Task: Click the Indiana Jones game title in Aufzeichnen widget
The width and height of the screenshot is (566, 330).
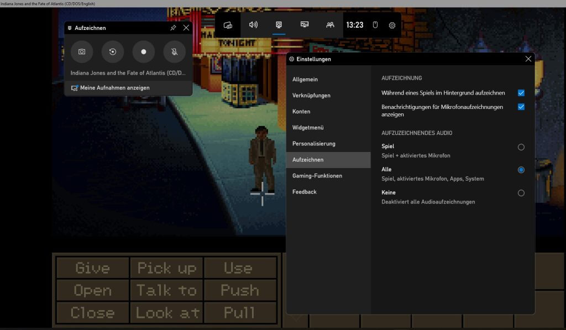Action: coord(128,73)
